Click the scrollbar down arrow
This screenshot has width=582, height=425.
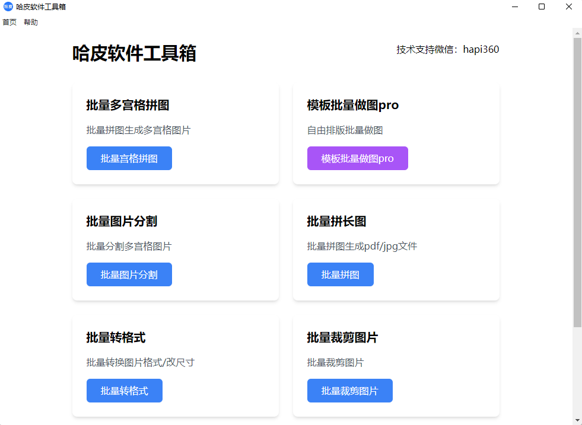[577, 420]
